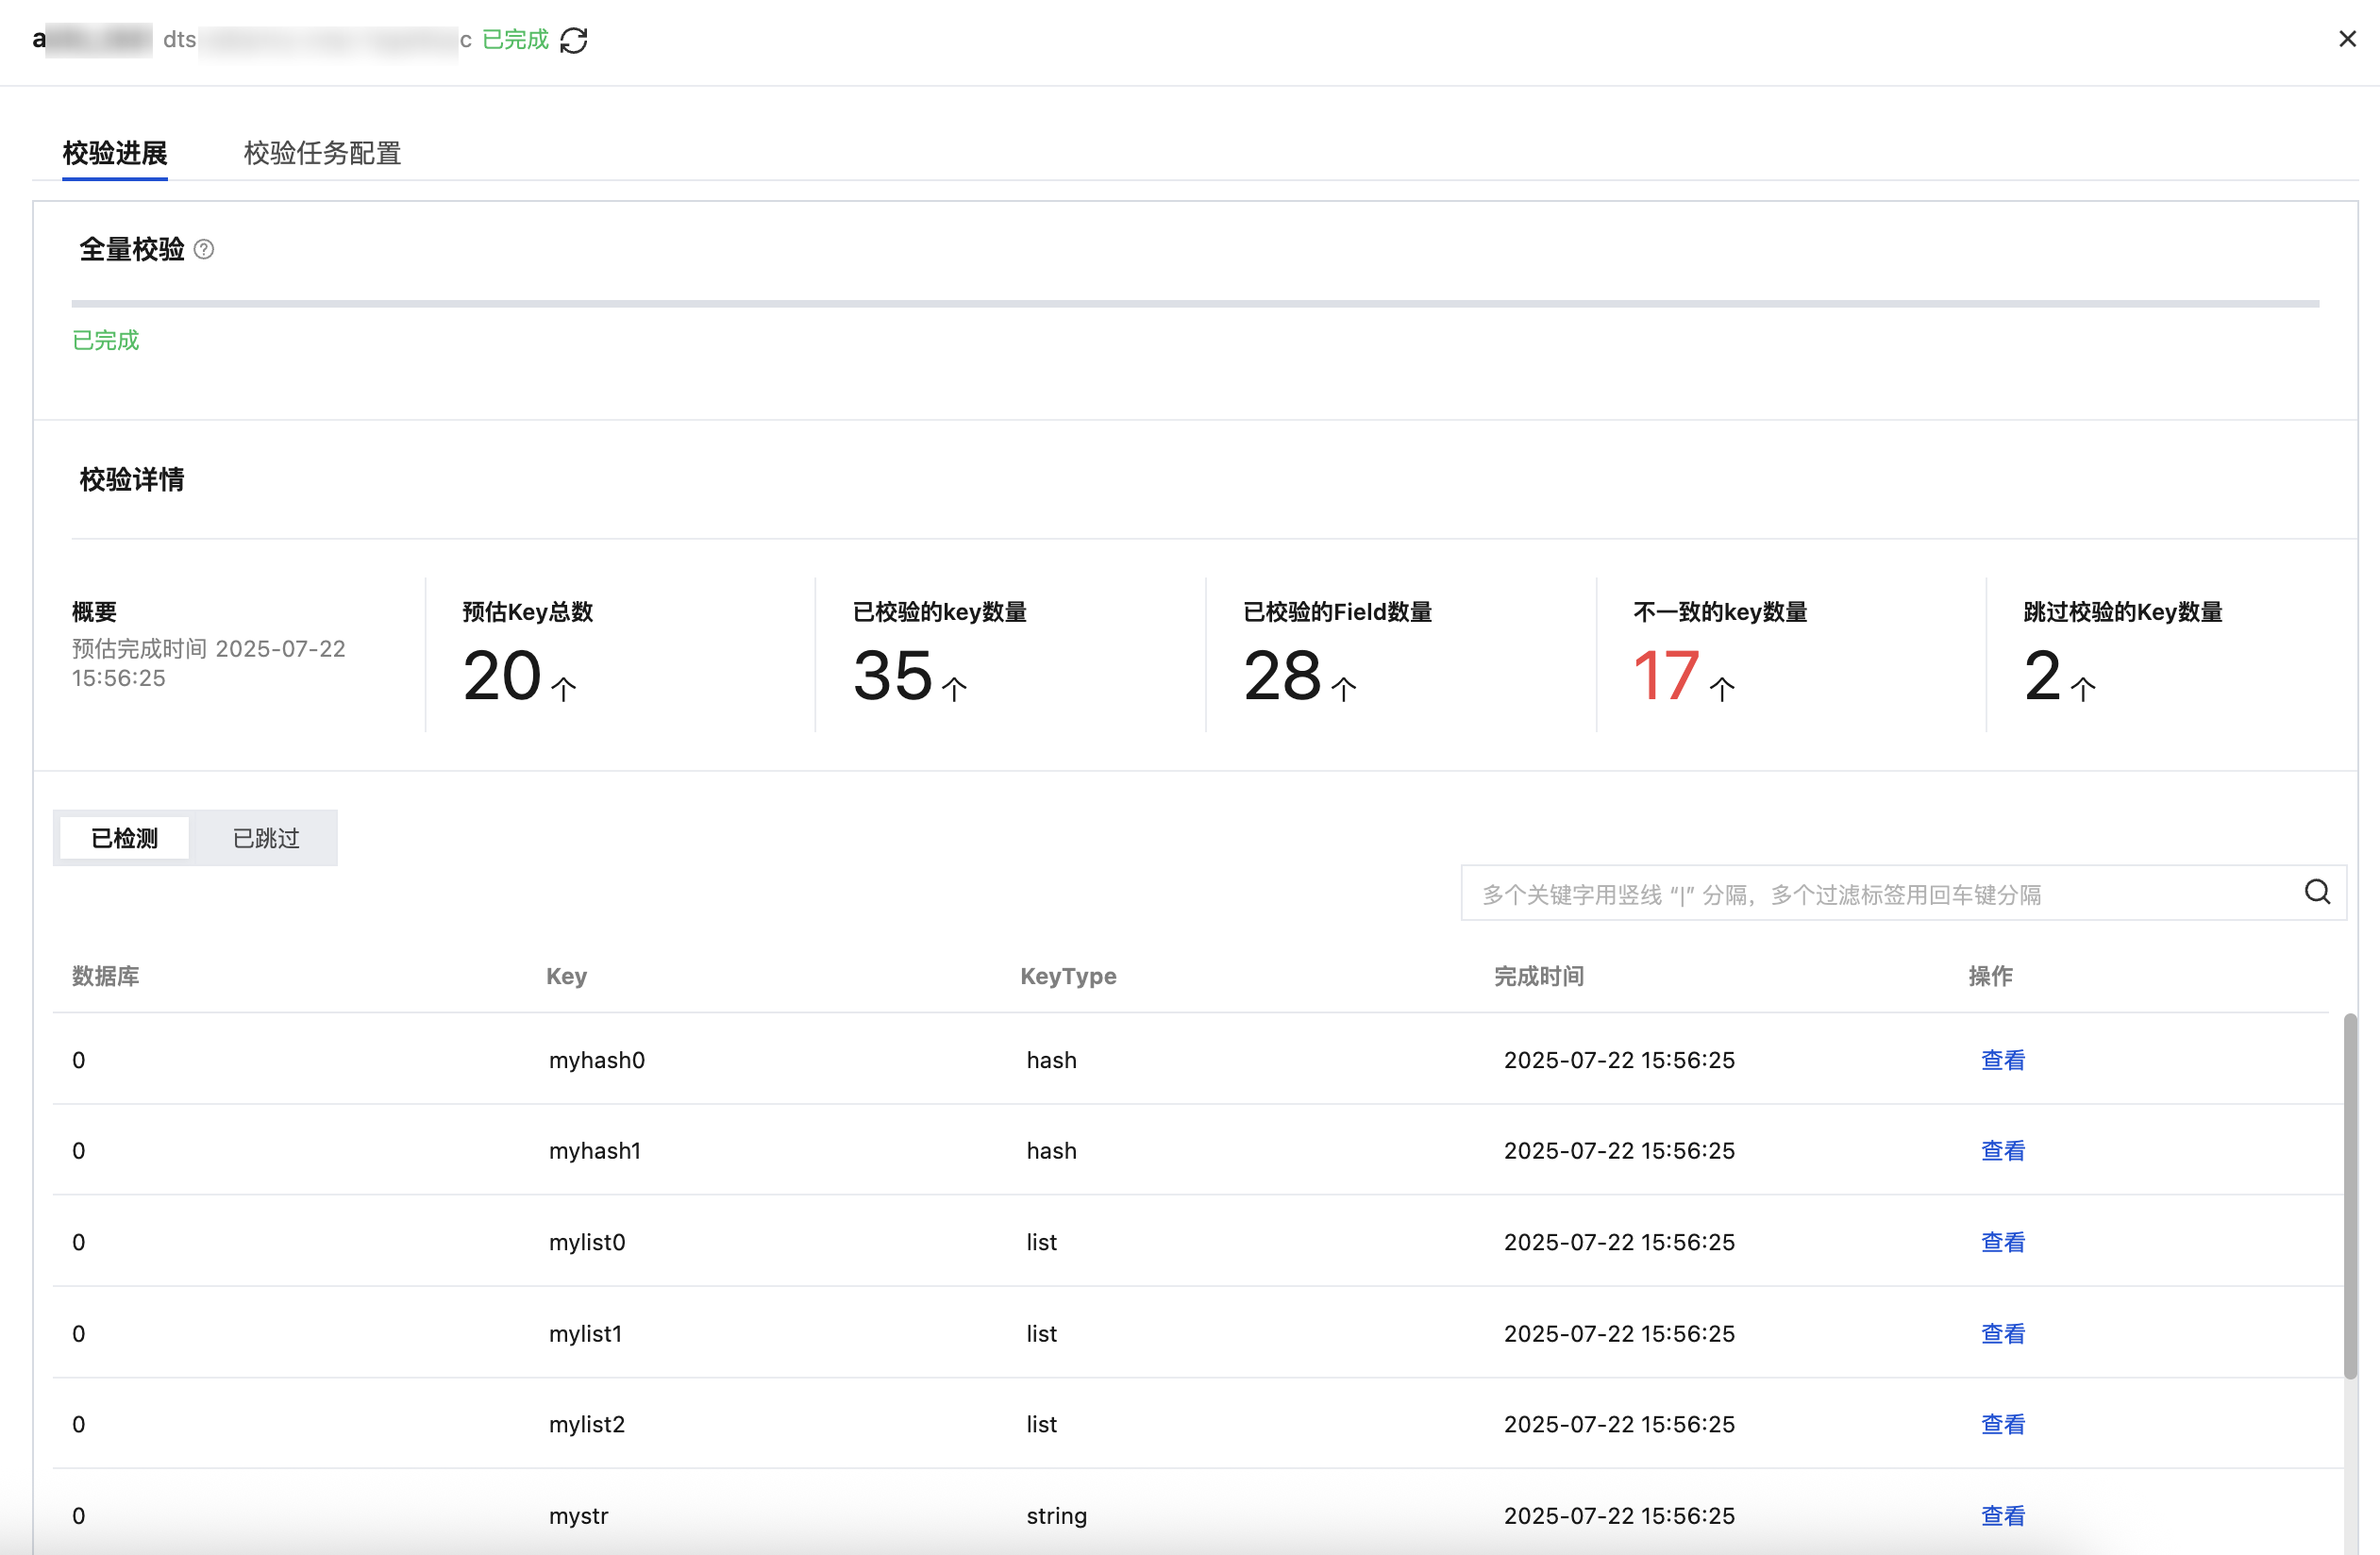Click the red 17 inconsistent keys count

(x=1665, y=676)
